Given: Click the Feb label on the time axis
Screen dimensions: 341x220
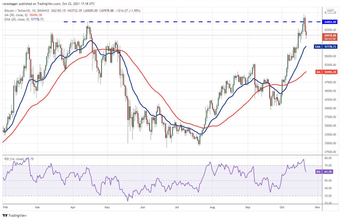Looking at the screenshot, I should [x=5, y=207].
